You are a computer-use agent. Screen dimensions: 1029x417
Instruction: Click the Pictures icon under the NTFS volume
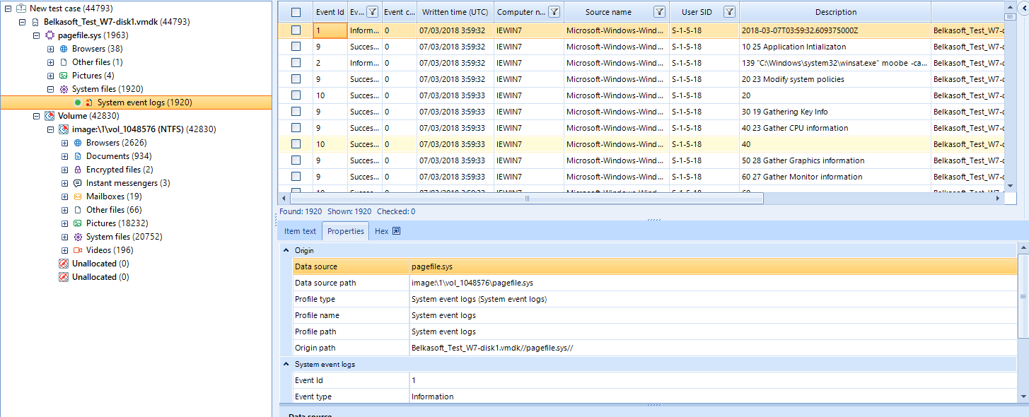click(x=78, y=223)
